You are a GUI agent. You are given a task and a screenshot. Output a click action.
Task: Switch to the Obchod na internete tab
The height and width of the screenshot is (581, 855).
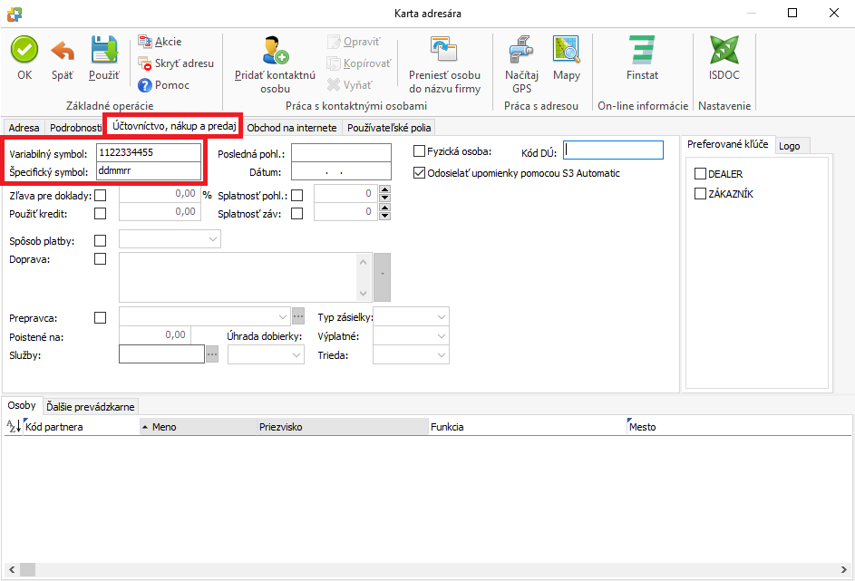pyautogui.click(x=292, y=128)
